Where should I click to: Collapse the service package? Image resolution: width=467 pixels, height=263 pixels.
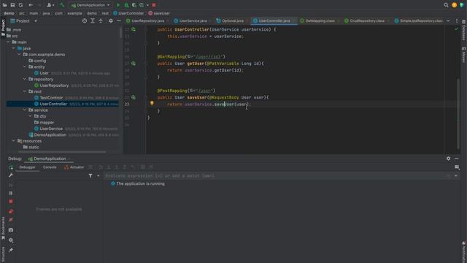25,110
